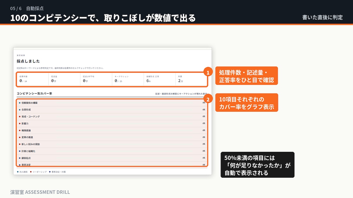Click the 05 / 6 自動採点 section label
The height and width of the screenshot is (198, 353).
pyautogui.click(x=27, y=8)
